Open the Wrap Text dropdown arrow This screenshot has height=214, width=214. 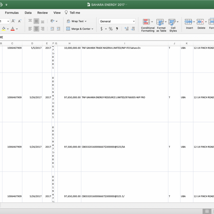(86, 21)
